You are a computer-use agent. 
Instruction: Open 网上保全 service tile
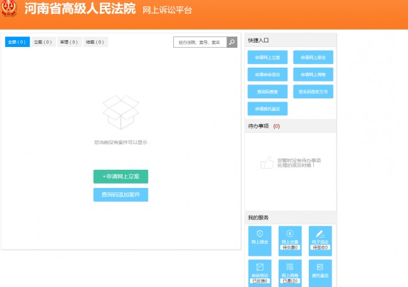click(x=260, y=241)
